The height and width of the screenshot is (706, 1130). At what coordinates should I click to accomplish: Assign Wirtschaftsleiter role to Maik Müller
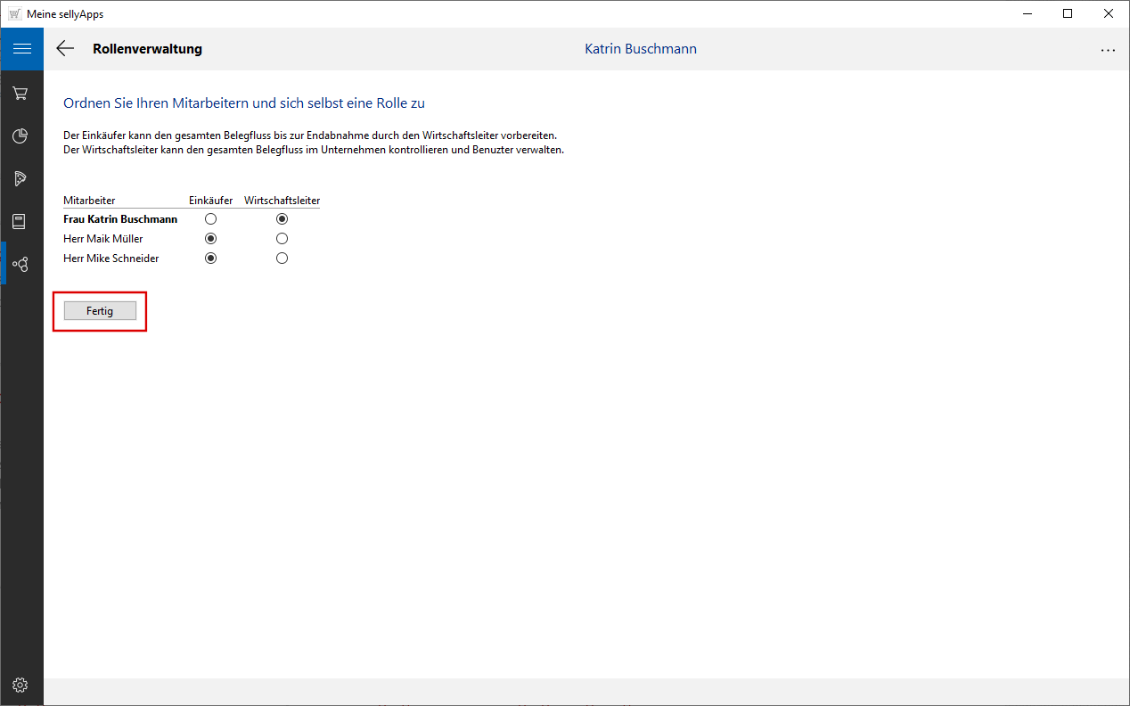pos(282,239)
